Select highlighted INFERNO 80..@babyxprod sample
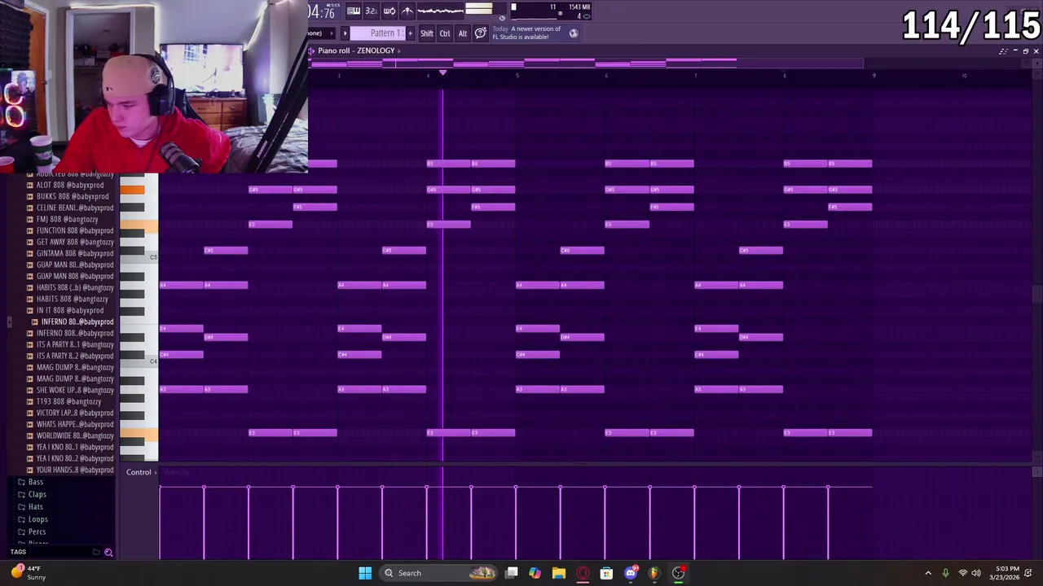The image size is (1043, 586). 77,321
